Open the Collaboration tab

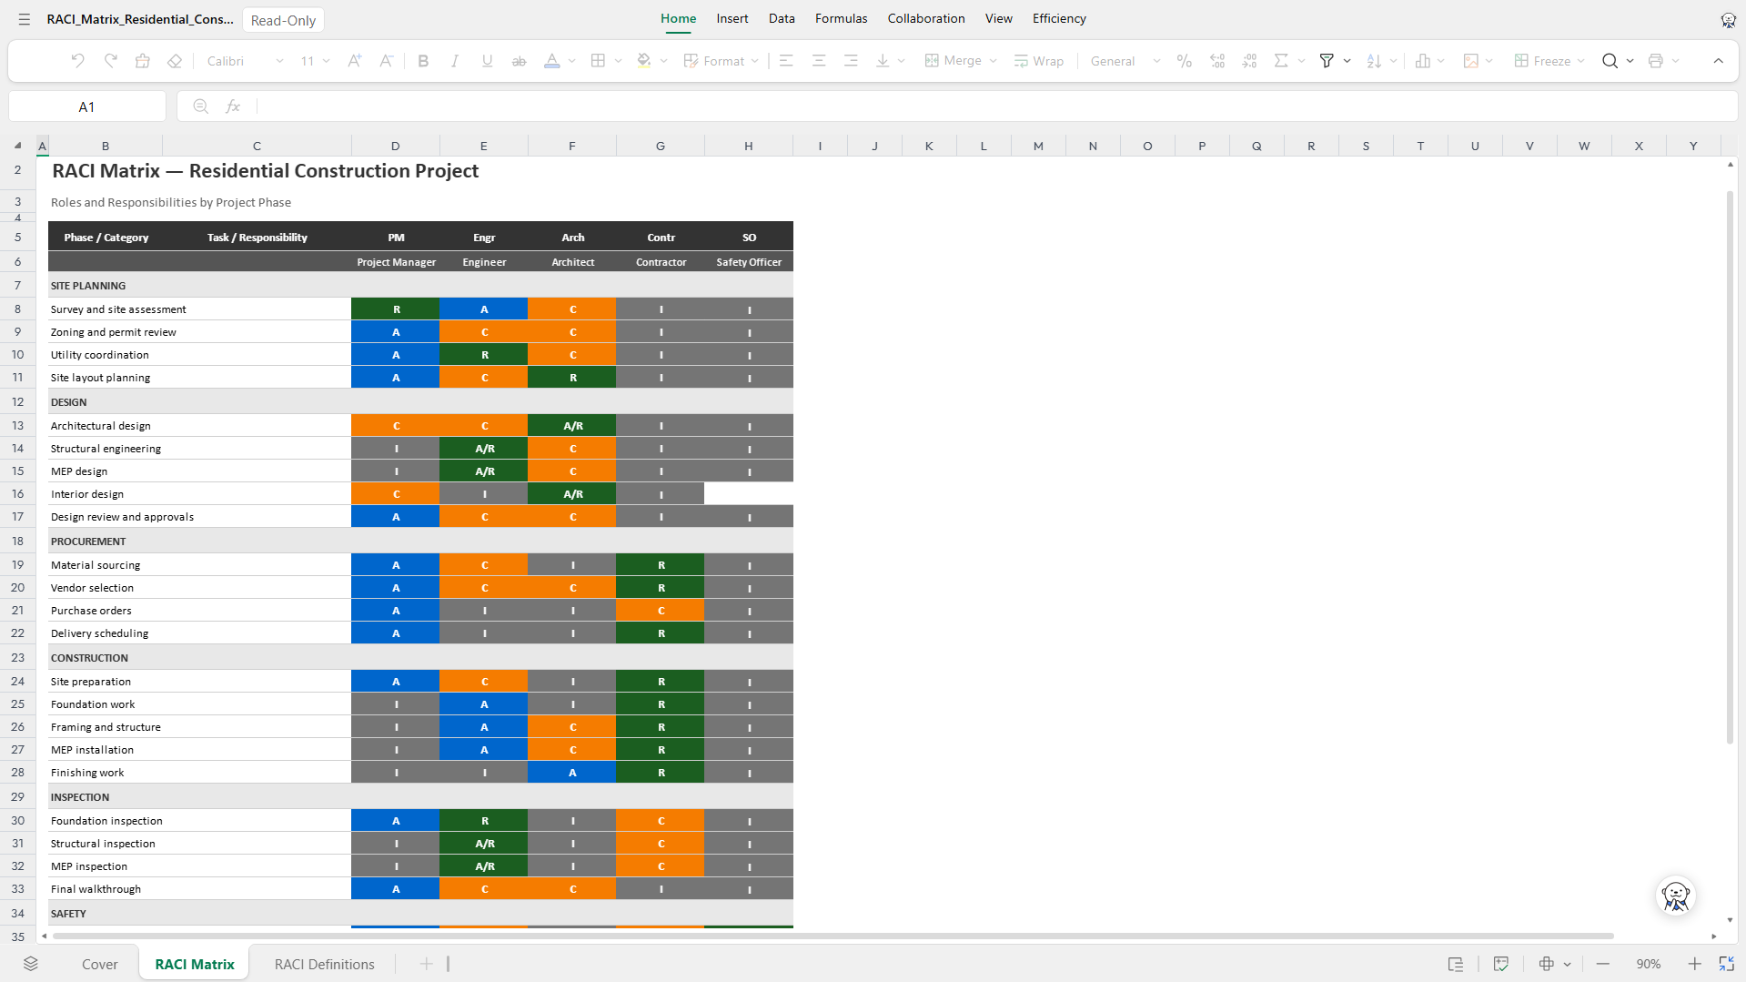926,18
